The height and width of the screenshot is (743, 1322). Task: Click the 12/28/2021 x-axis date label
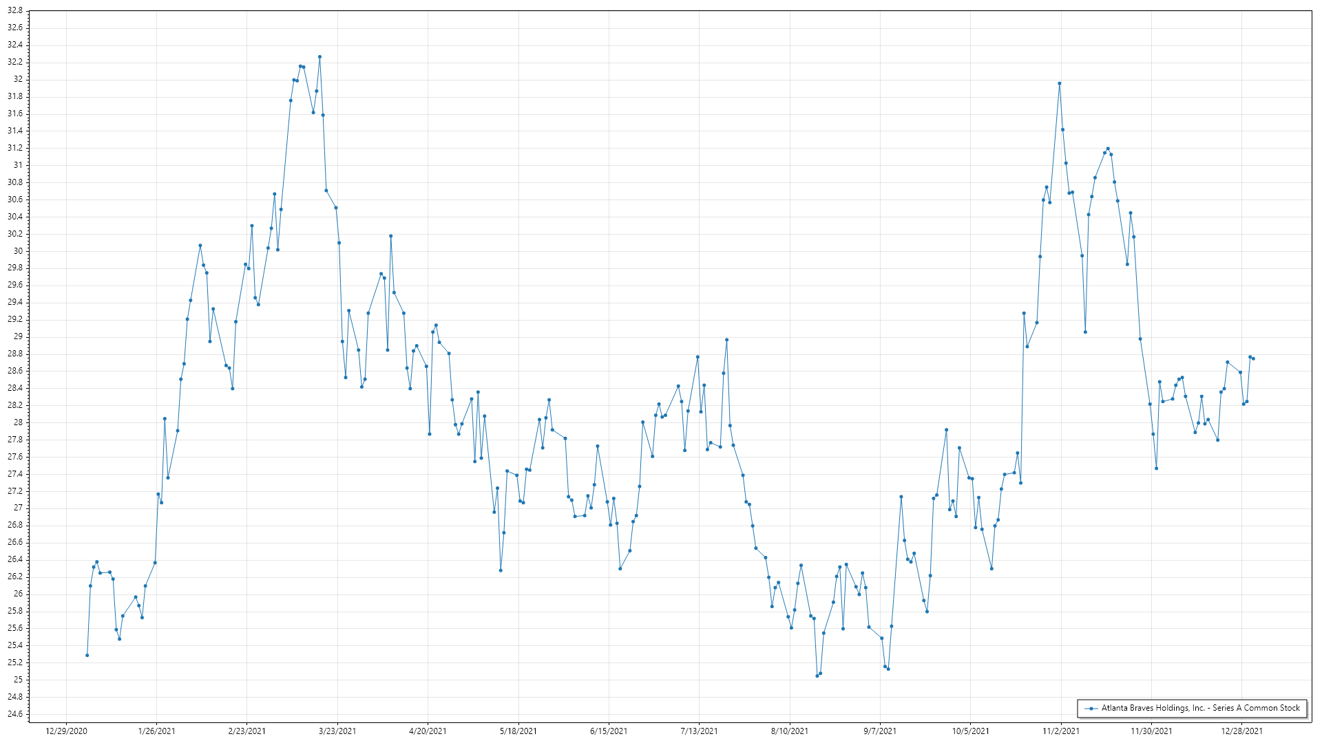(x=1241, y=731)
